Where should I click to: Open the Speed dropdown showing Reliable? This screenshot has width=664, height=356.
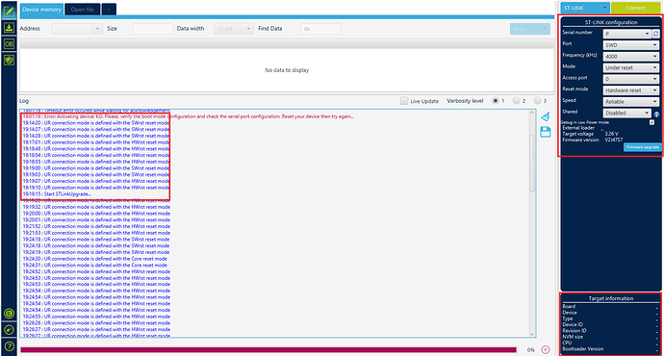[630, 102]
